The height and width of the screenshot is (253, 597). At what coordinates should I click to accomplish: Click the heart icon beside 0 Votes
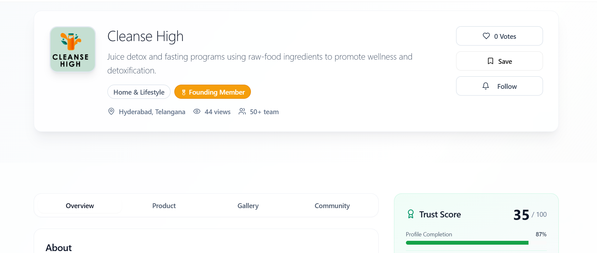[486, 36]
